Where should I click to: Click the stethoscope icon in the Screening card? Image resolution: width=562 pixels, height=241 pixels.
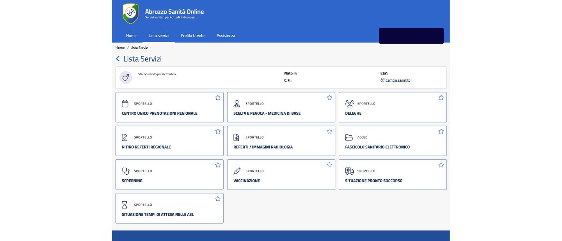tap(125, 171)
